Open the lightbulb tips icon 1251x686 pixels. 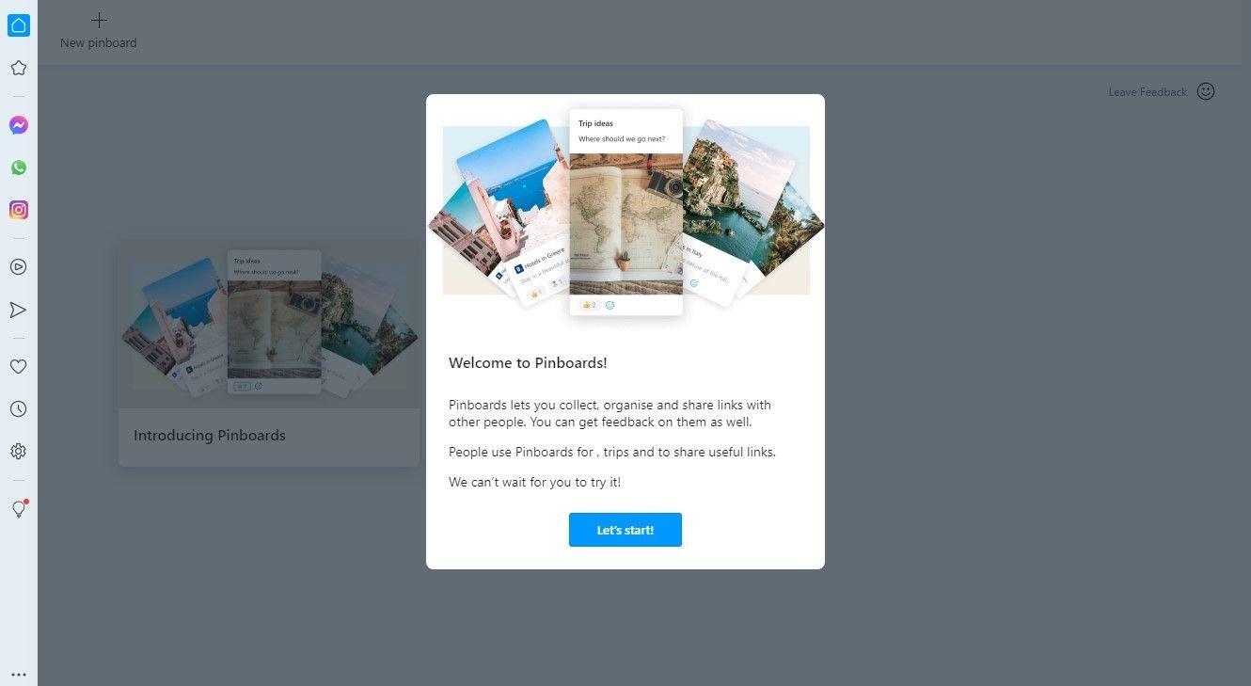pos(18,508)
